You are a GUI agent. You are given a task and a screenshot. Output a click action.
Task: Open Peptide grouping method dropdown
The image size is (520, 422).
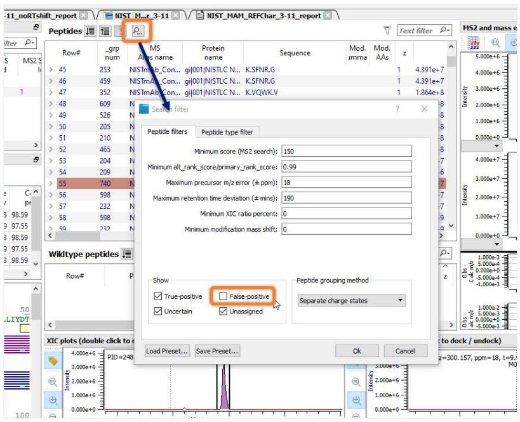[352, 300]
